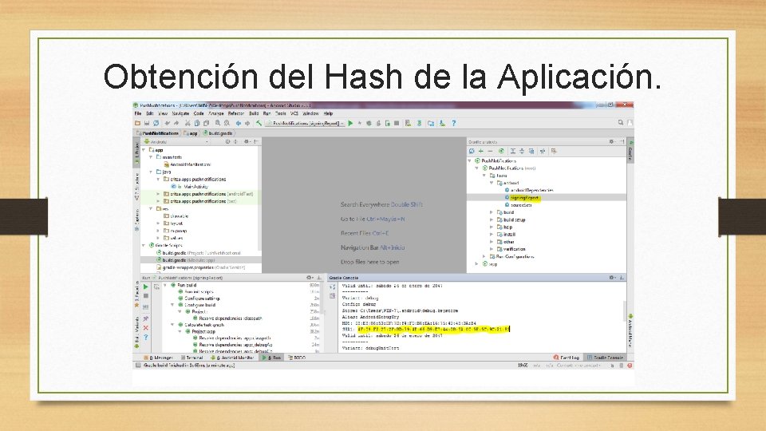This screenshot has width=766, height=431.
Task: Select the signingReport task in Gradle tree
Action: coord(525,198)
